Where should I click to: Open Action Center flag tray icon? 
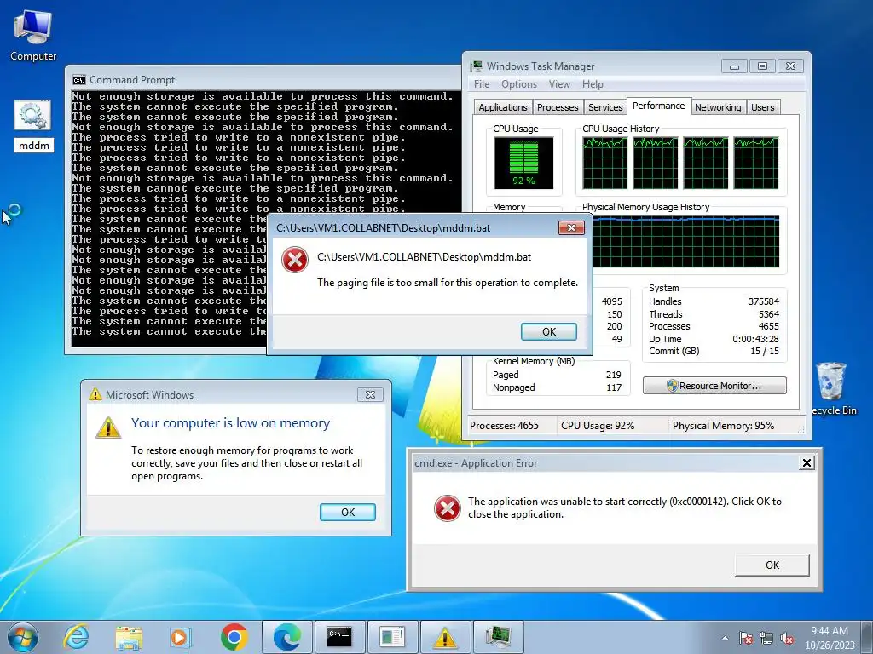click(745, 638)
